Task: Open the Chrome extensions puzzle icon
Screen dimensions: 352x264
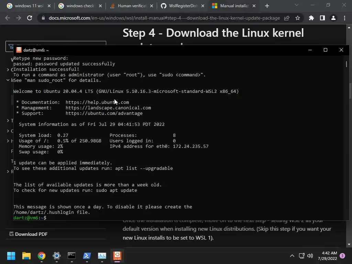Action: [x=311, y=18]
